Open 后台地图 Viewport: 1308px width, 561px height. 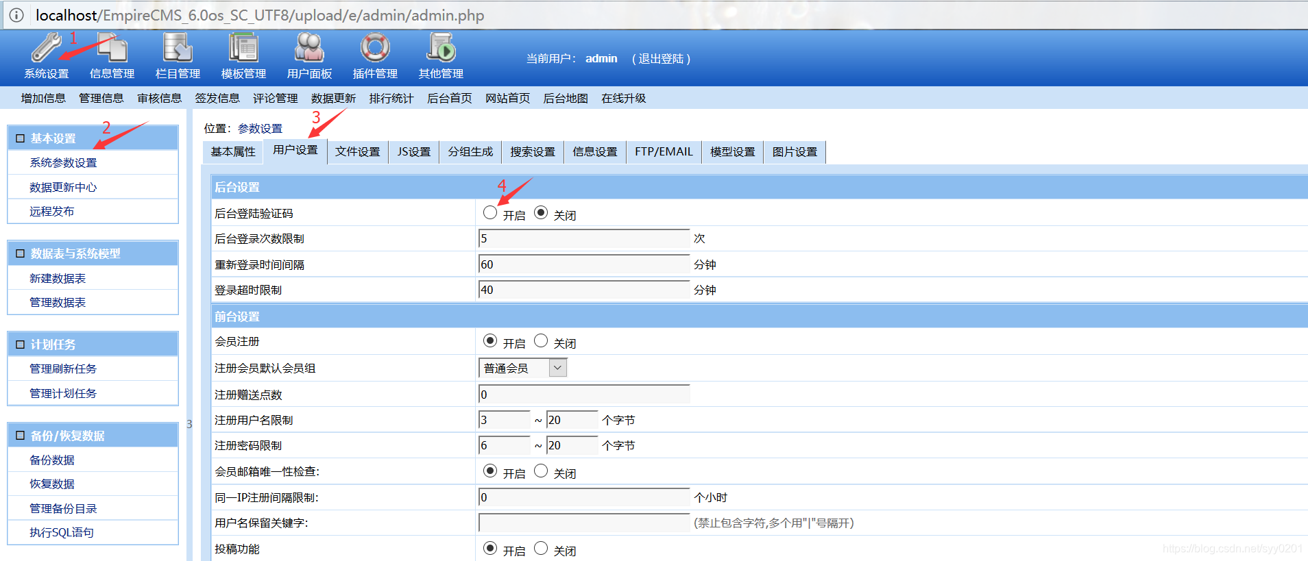[x=566, y=99]
